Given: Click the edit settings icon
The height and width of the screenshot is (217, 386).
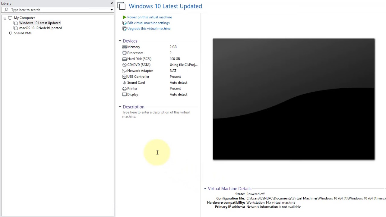Looking at the screenshot, I should point(124,23).
